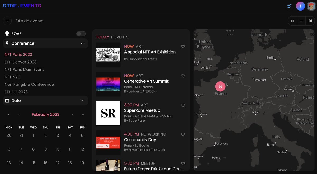Collapse the Date section chevron
Viewport: 317px width, 174px height.
(82, 101)
